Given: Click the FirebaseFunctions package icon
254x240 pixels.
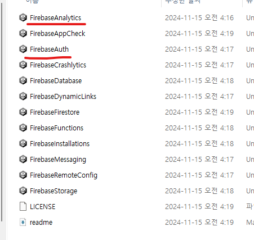Looking at the screenshot, I should (x=23, y=128).
